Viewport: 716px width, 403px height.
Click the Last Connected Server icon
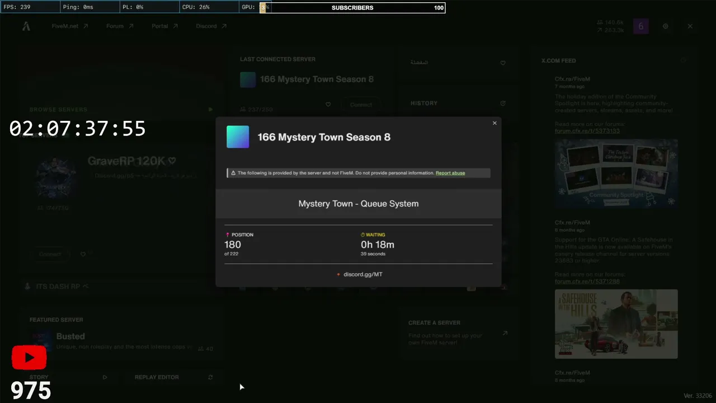click(x=248, y=79)
